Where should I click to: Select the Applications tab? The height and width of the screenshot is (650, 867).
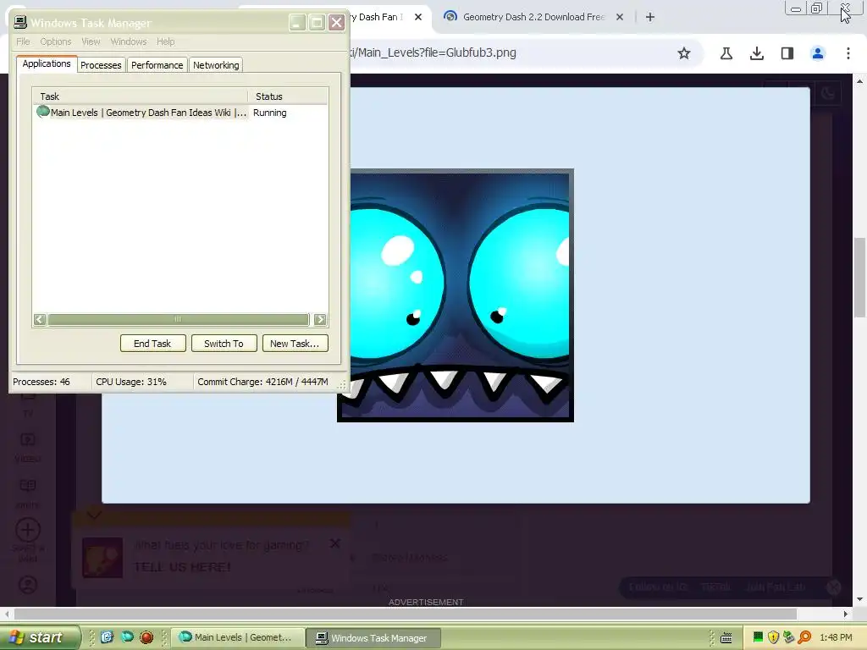(47, 63)
